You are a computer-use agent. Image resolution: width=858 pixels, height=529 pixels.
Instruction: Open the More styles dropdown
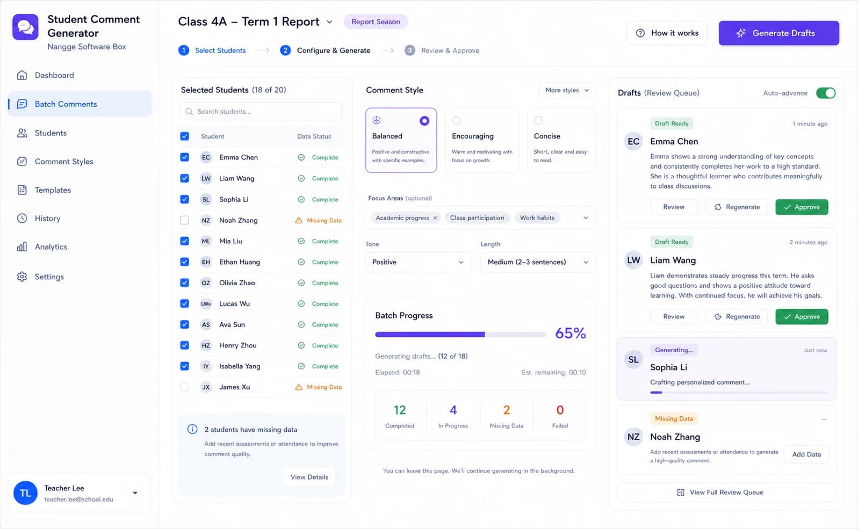[x=567, y=90]
